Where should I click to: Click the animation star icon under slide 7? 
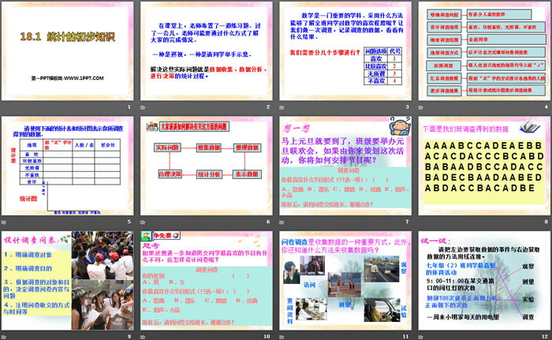(x=282, y=222)
